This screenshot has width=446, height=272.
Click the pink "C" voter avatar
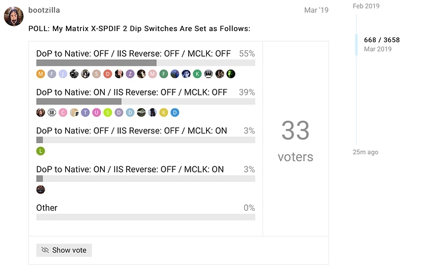(x=63, y=112)
